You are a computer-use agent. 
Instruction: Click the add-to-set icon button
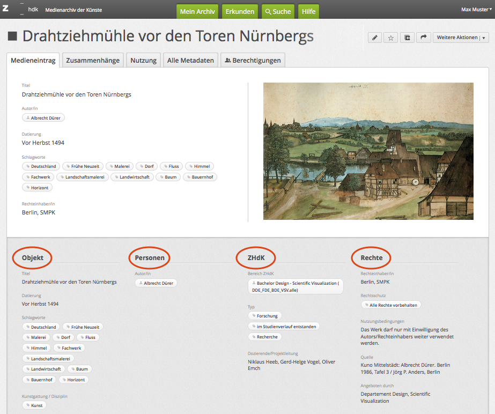407,38
